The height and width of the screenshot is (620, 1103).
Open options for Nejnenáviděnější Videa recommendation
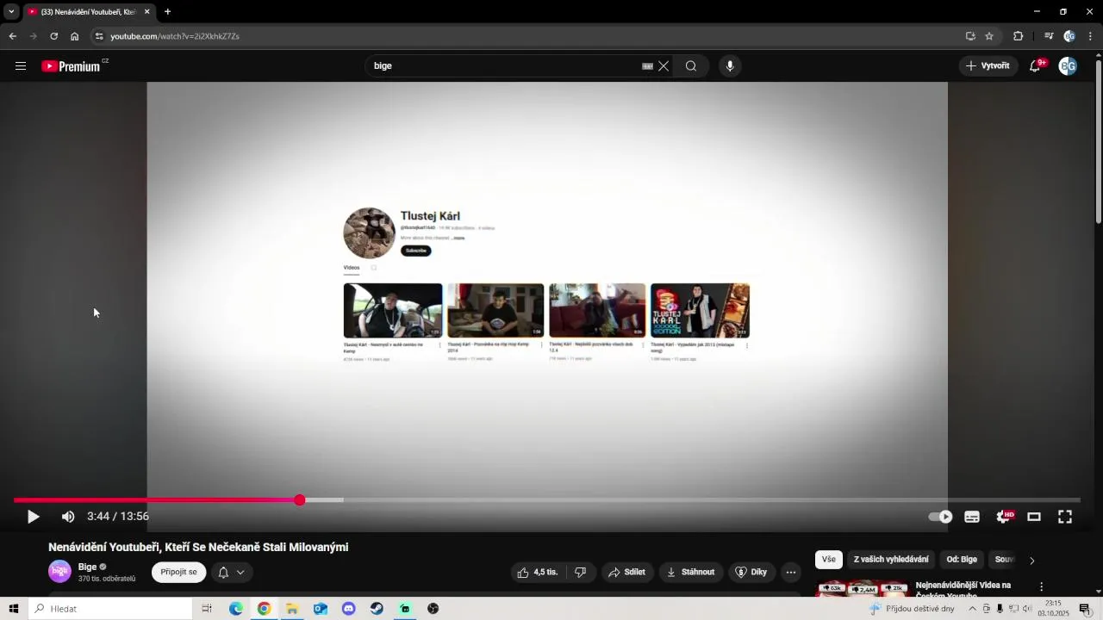(1041, 586)
